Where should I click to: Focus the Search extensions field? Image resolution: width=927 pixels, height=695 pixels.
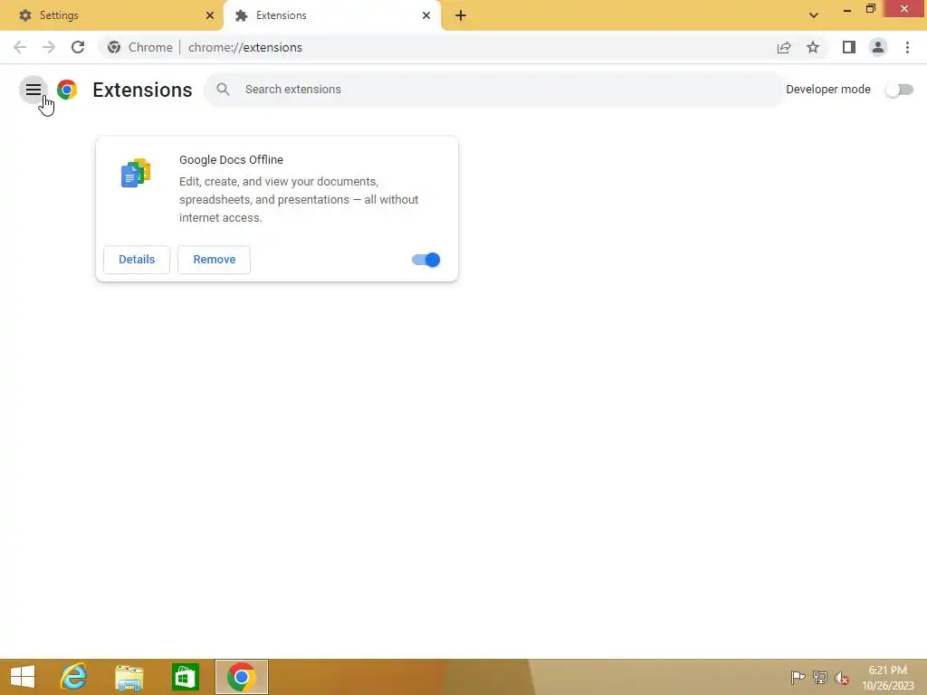494,90
